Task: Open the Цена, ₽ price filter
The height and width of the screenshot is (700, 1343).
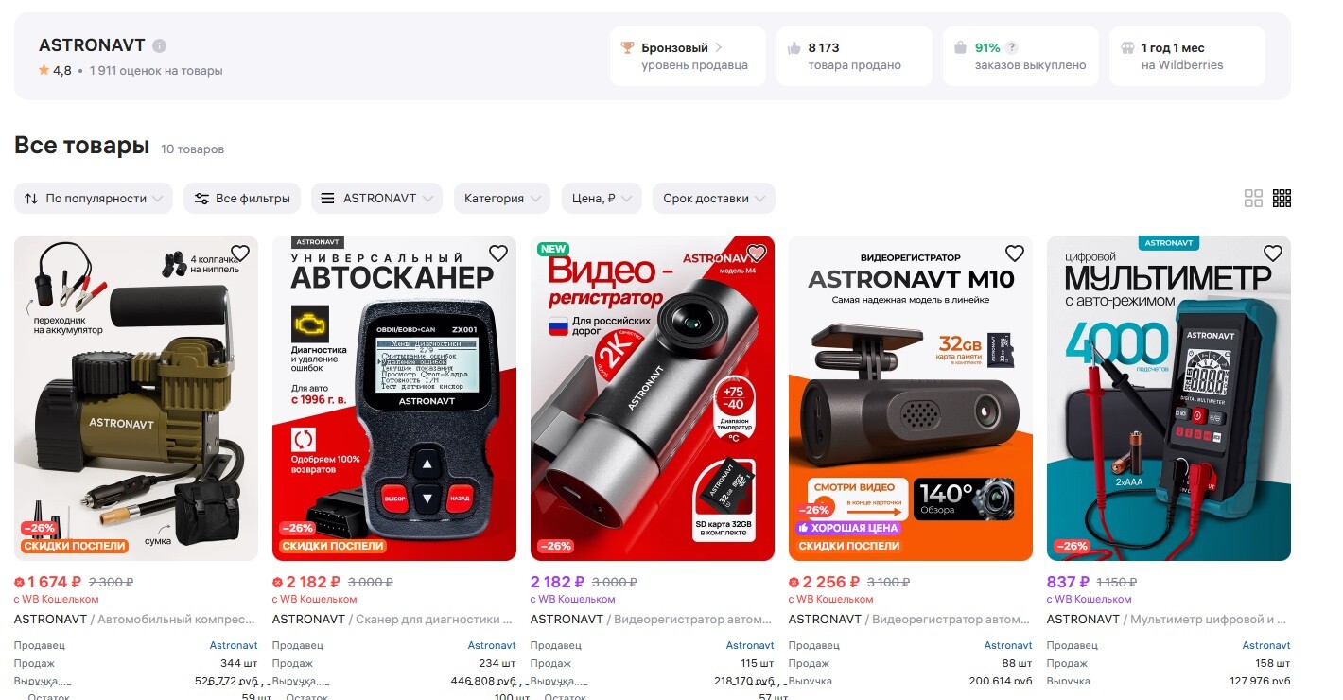Action: coord(602,199)
